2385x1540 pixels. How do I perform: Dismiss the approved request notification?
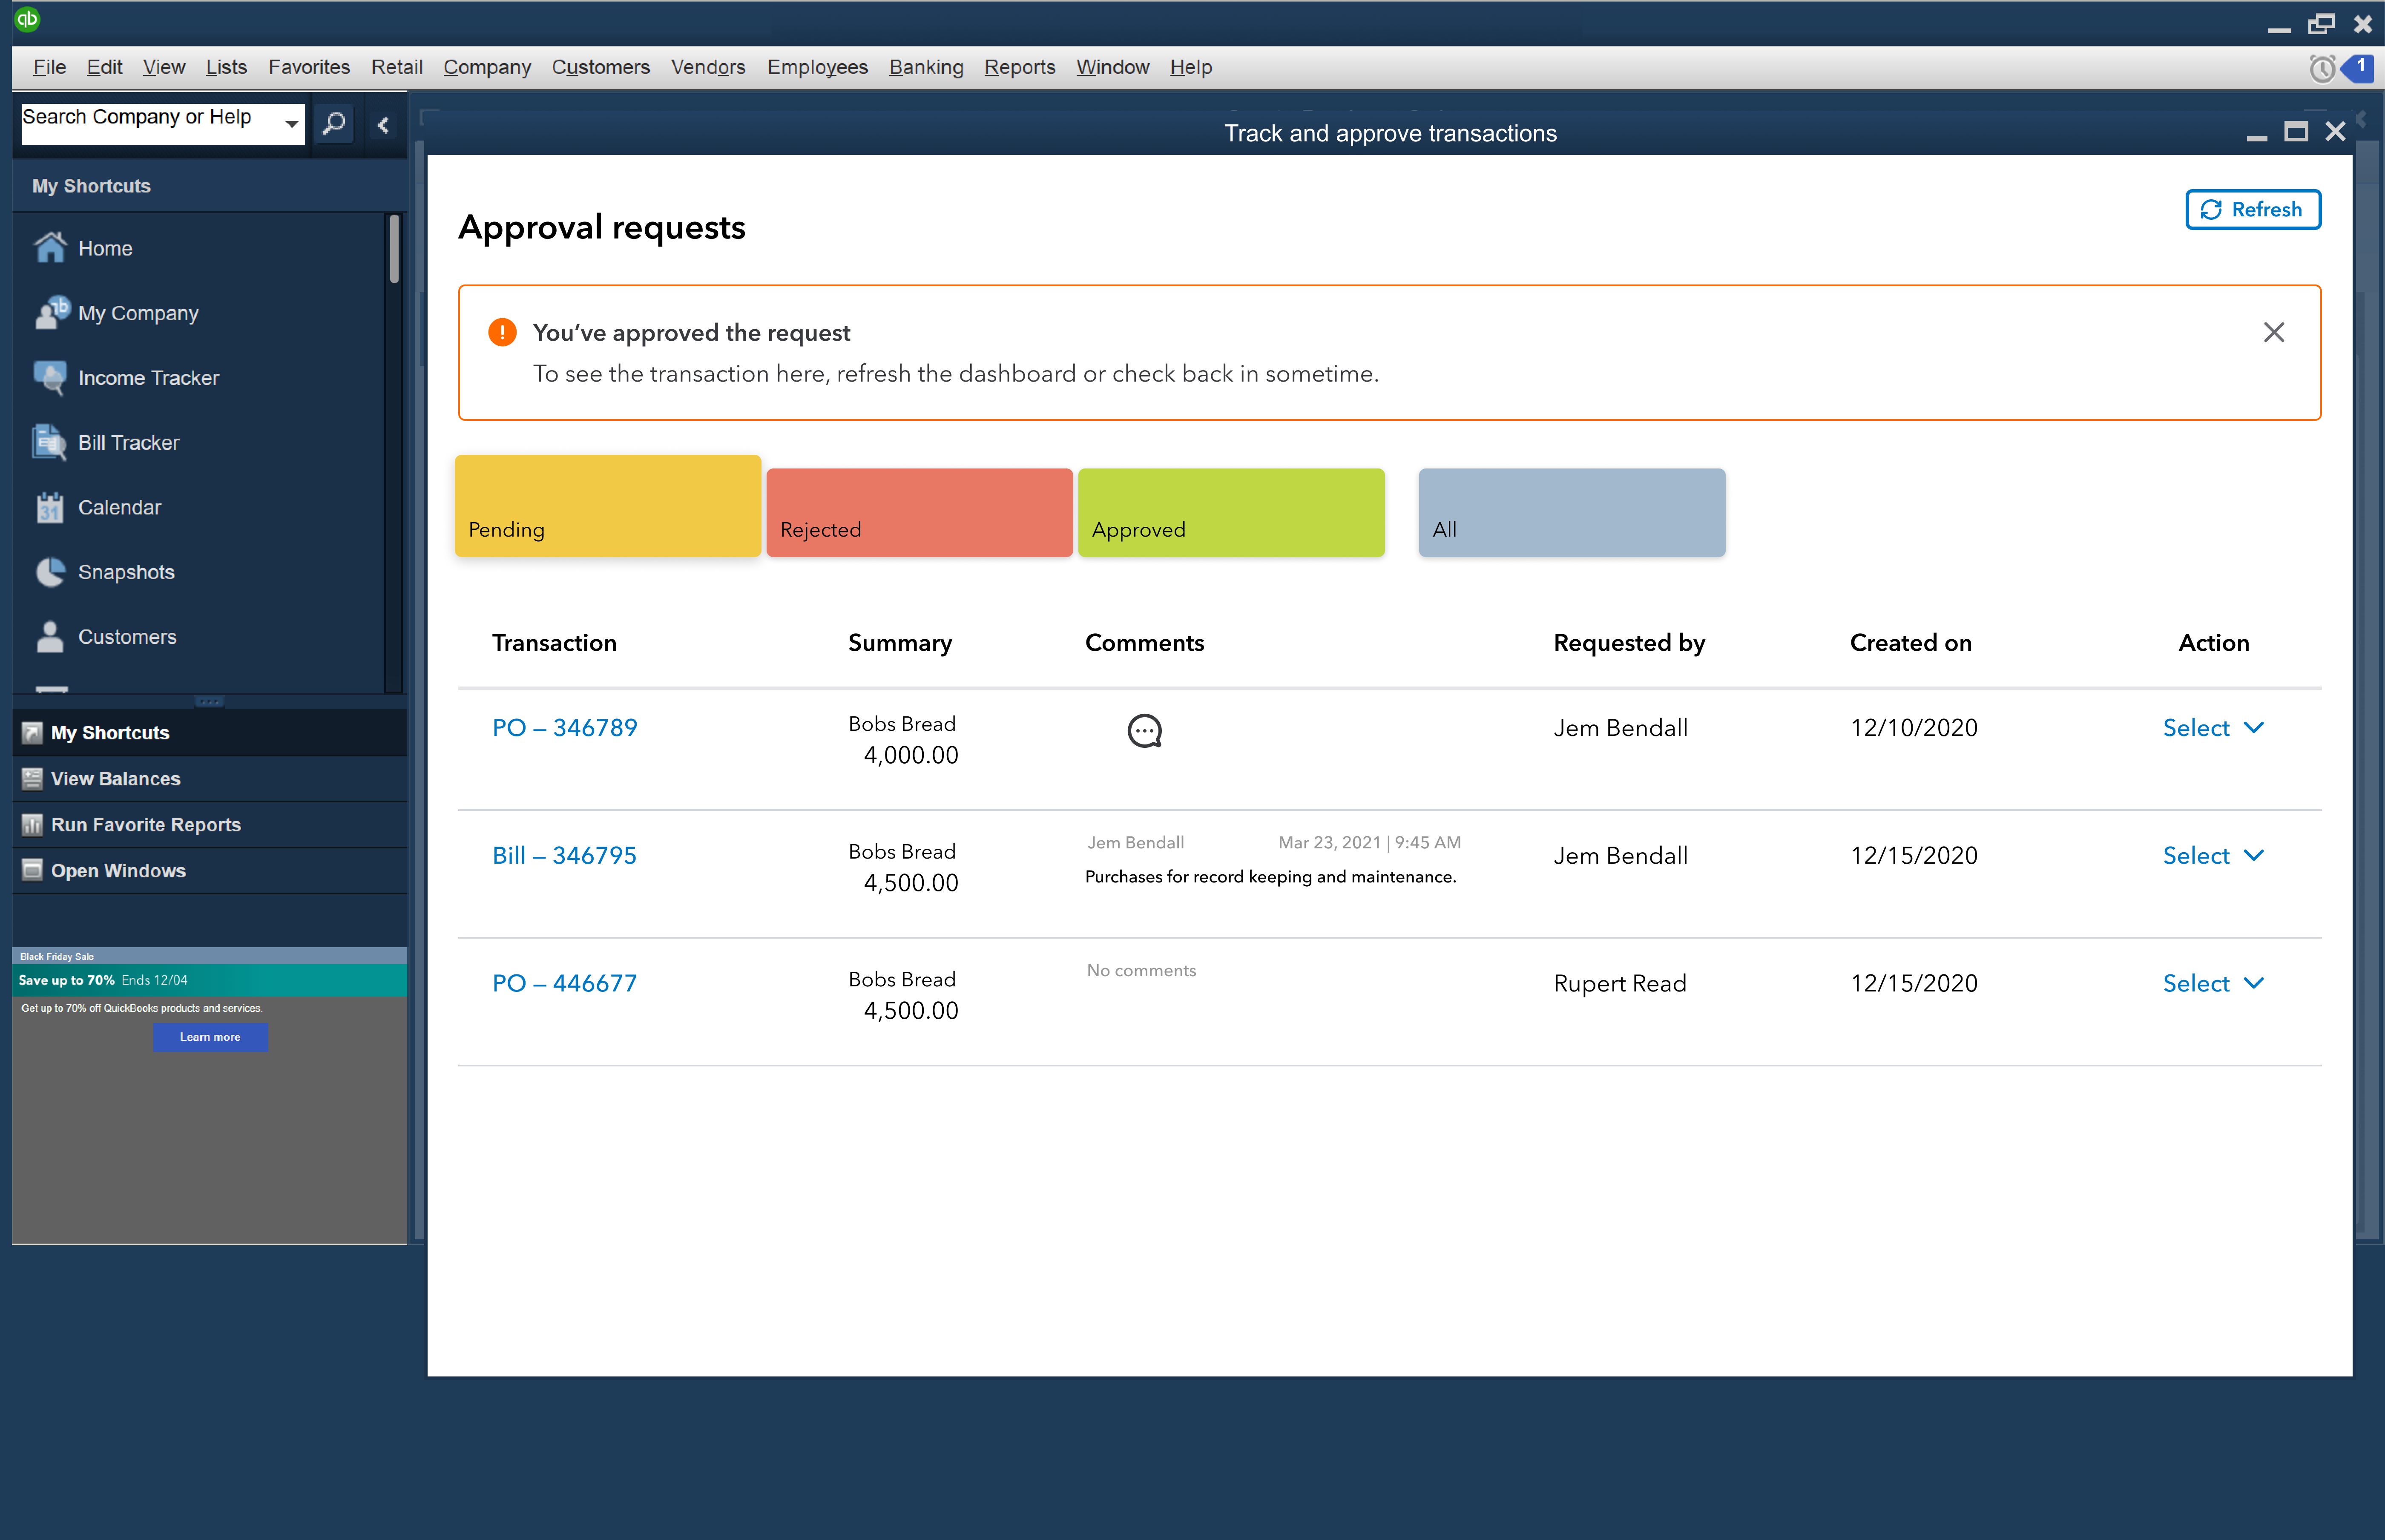click(x=2273, y=332)
